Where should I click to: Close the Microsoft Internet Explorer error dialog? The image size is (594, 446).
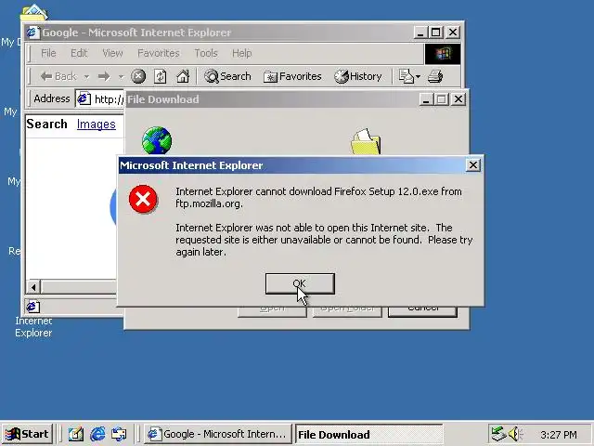tap(473, 165)
